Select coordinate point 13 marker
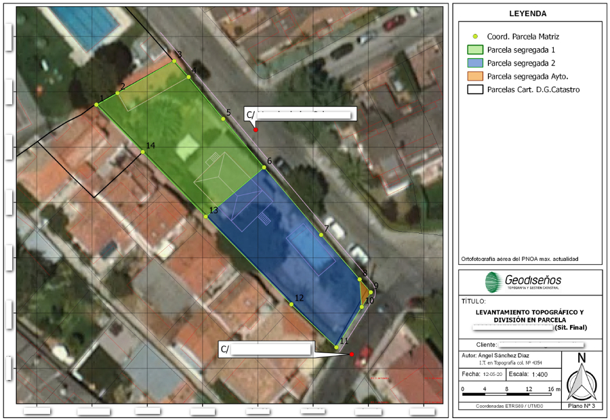This screenshot has width=610, height=420. tap(206, 217)
